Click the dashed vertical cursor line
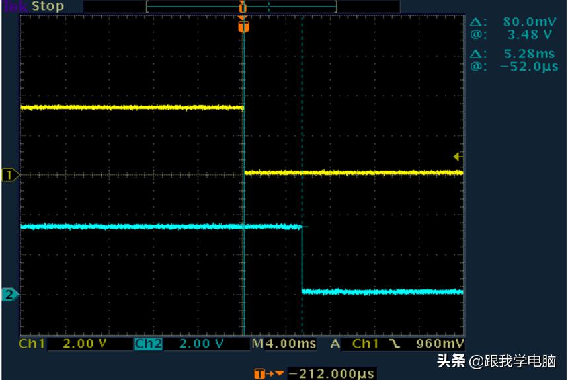The width and height of the screenshot is (568, 380). (302, 132)
